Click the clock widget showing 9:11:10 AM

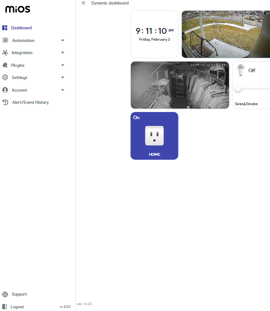[x=154, y=34]
